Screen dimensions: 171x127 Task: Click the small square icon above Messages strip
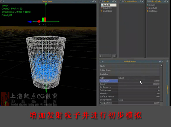[167, 61]
